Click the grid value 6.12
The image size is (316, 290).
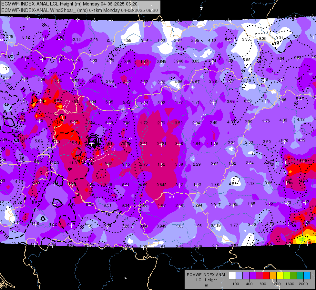(26, 37)
